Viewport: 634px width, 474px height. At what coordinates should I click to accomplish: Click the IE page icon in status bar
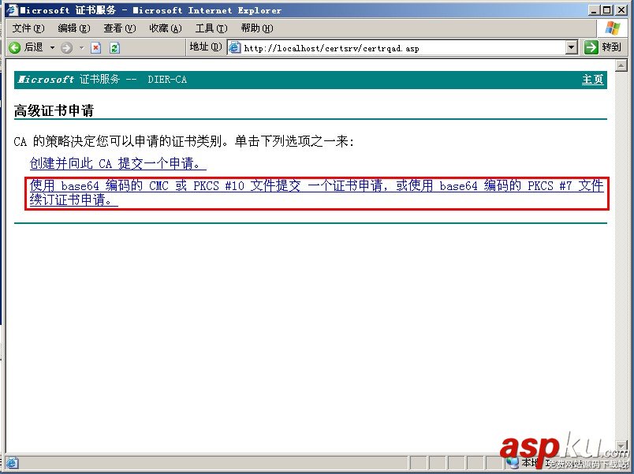tap(12, 462)
